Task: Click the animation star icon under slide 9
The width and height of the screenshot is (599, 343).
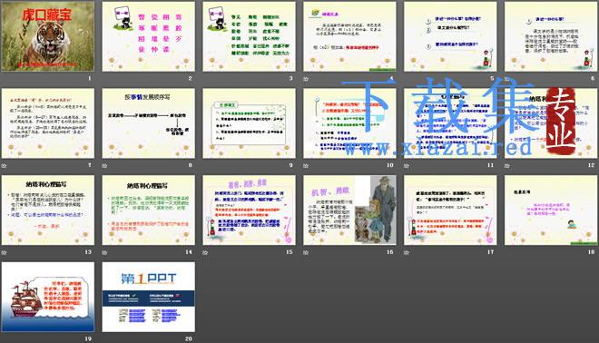Action: (205, 166)
